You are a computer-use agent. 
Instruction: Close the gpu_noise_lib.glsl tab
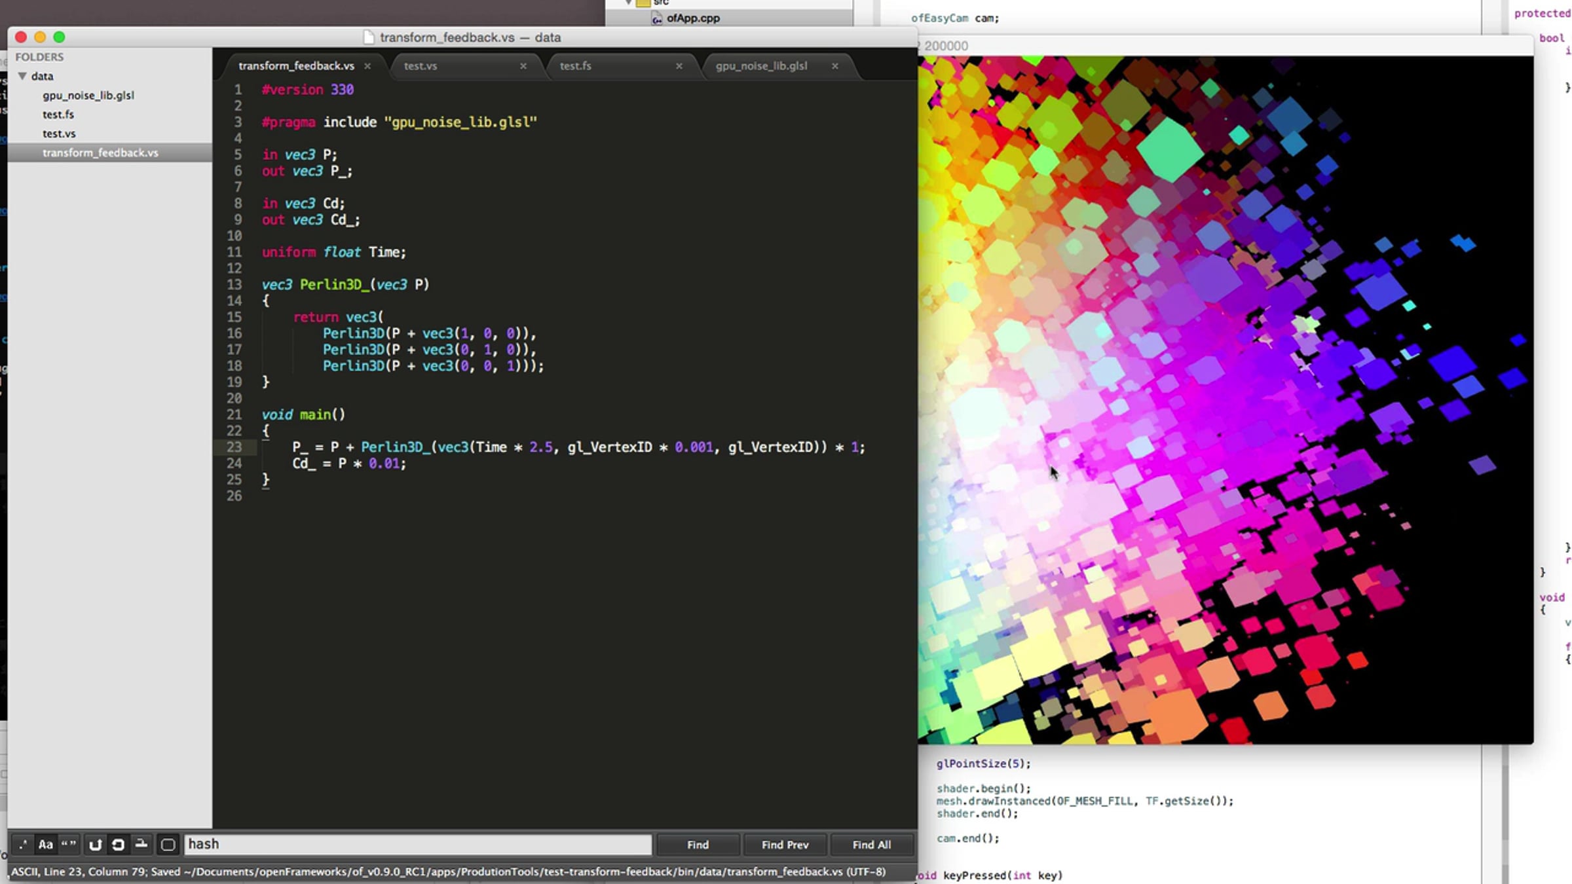coord(834,66)
